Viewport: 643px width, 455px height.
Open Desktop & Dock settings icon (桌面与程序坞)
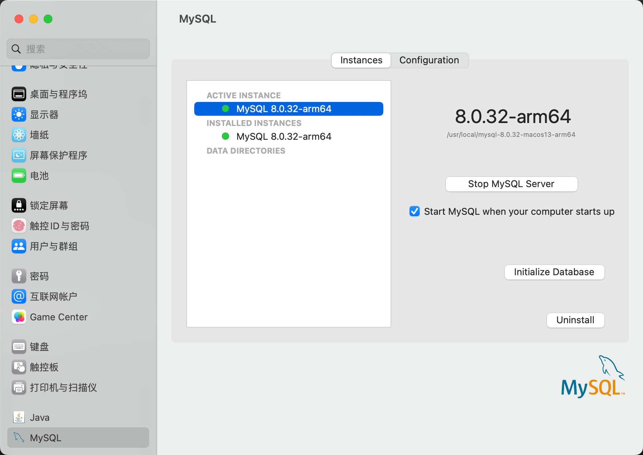tap(19, 94)
